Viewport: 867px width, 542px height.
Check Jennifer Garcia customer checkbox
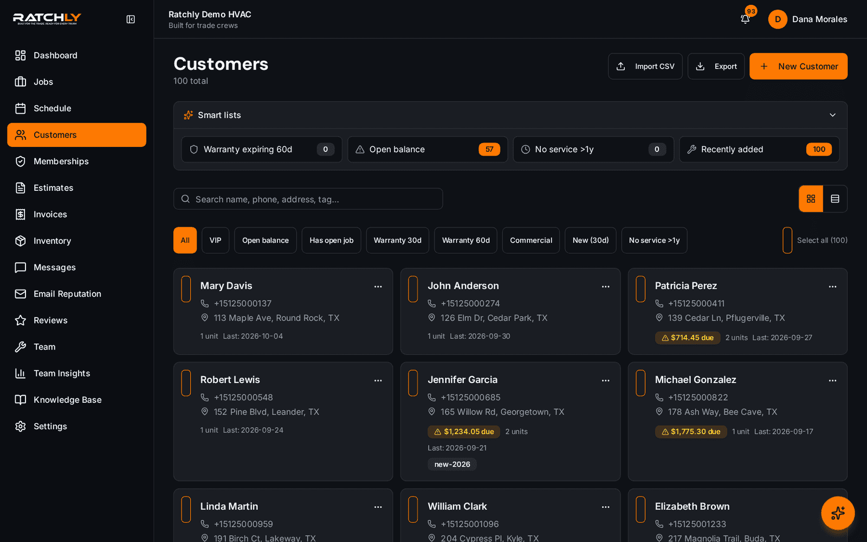coord(413,383)
